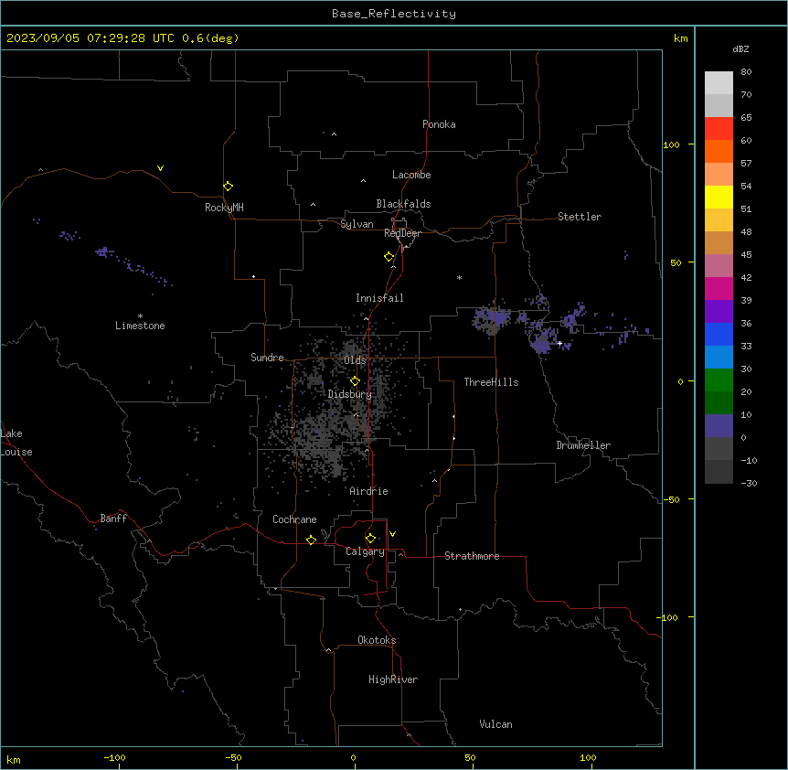Image resolution: width=788 pixels, height=770 pixels.
Task: Click the Sundre label
Action: pyautogui.click(x=267, y=358)
